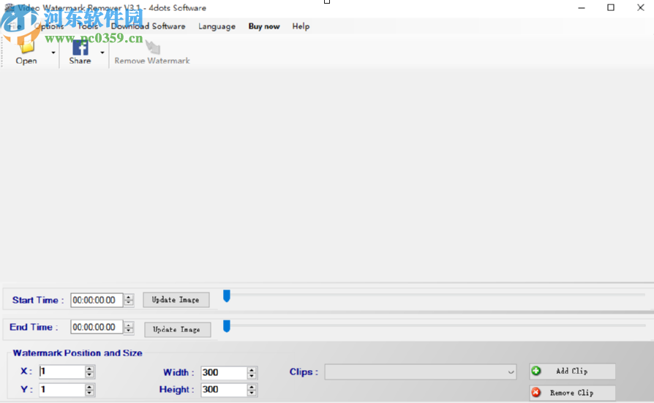The width and height of the screenshot is (654, 403).
Task: Open the Options menu
Action: [49, 26]
